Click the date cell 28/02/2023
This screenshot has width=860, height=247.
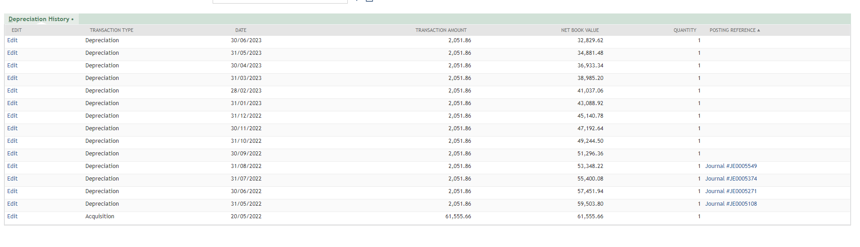[x=246, y=91]
